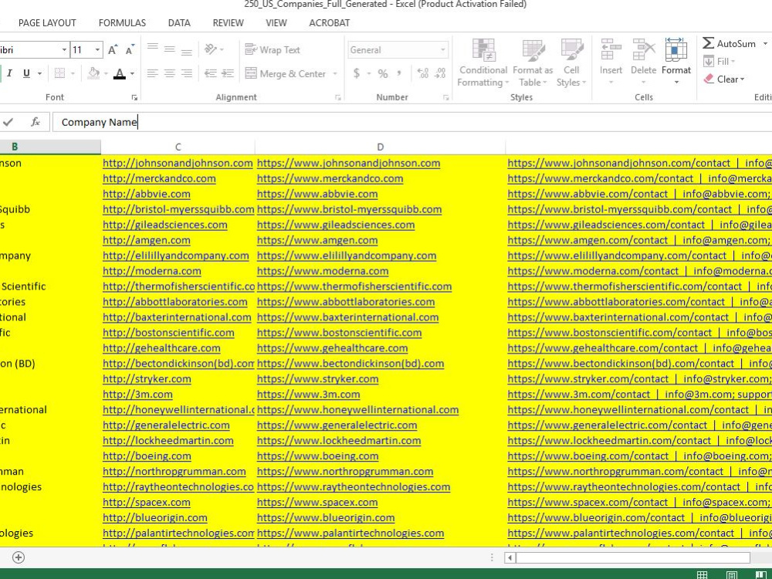
Task: Apply the font color A
Action: (x=119, y=73)
